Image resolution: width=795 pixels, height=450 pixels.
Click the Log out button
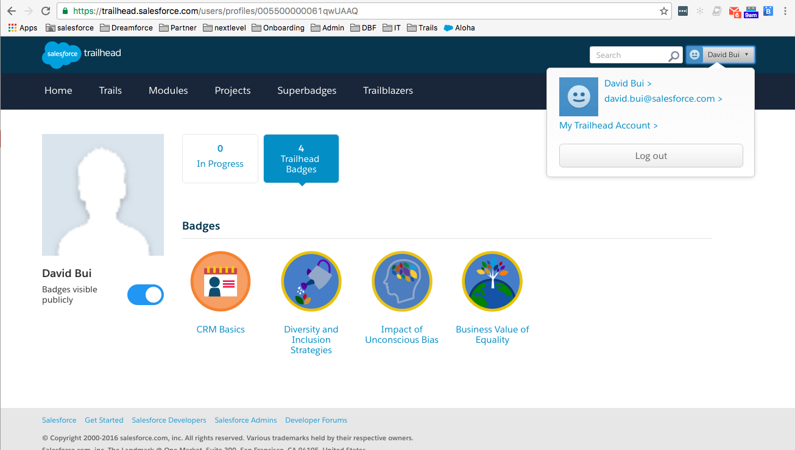coord(651,156)
